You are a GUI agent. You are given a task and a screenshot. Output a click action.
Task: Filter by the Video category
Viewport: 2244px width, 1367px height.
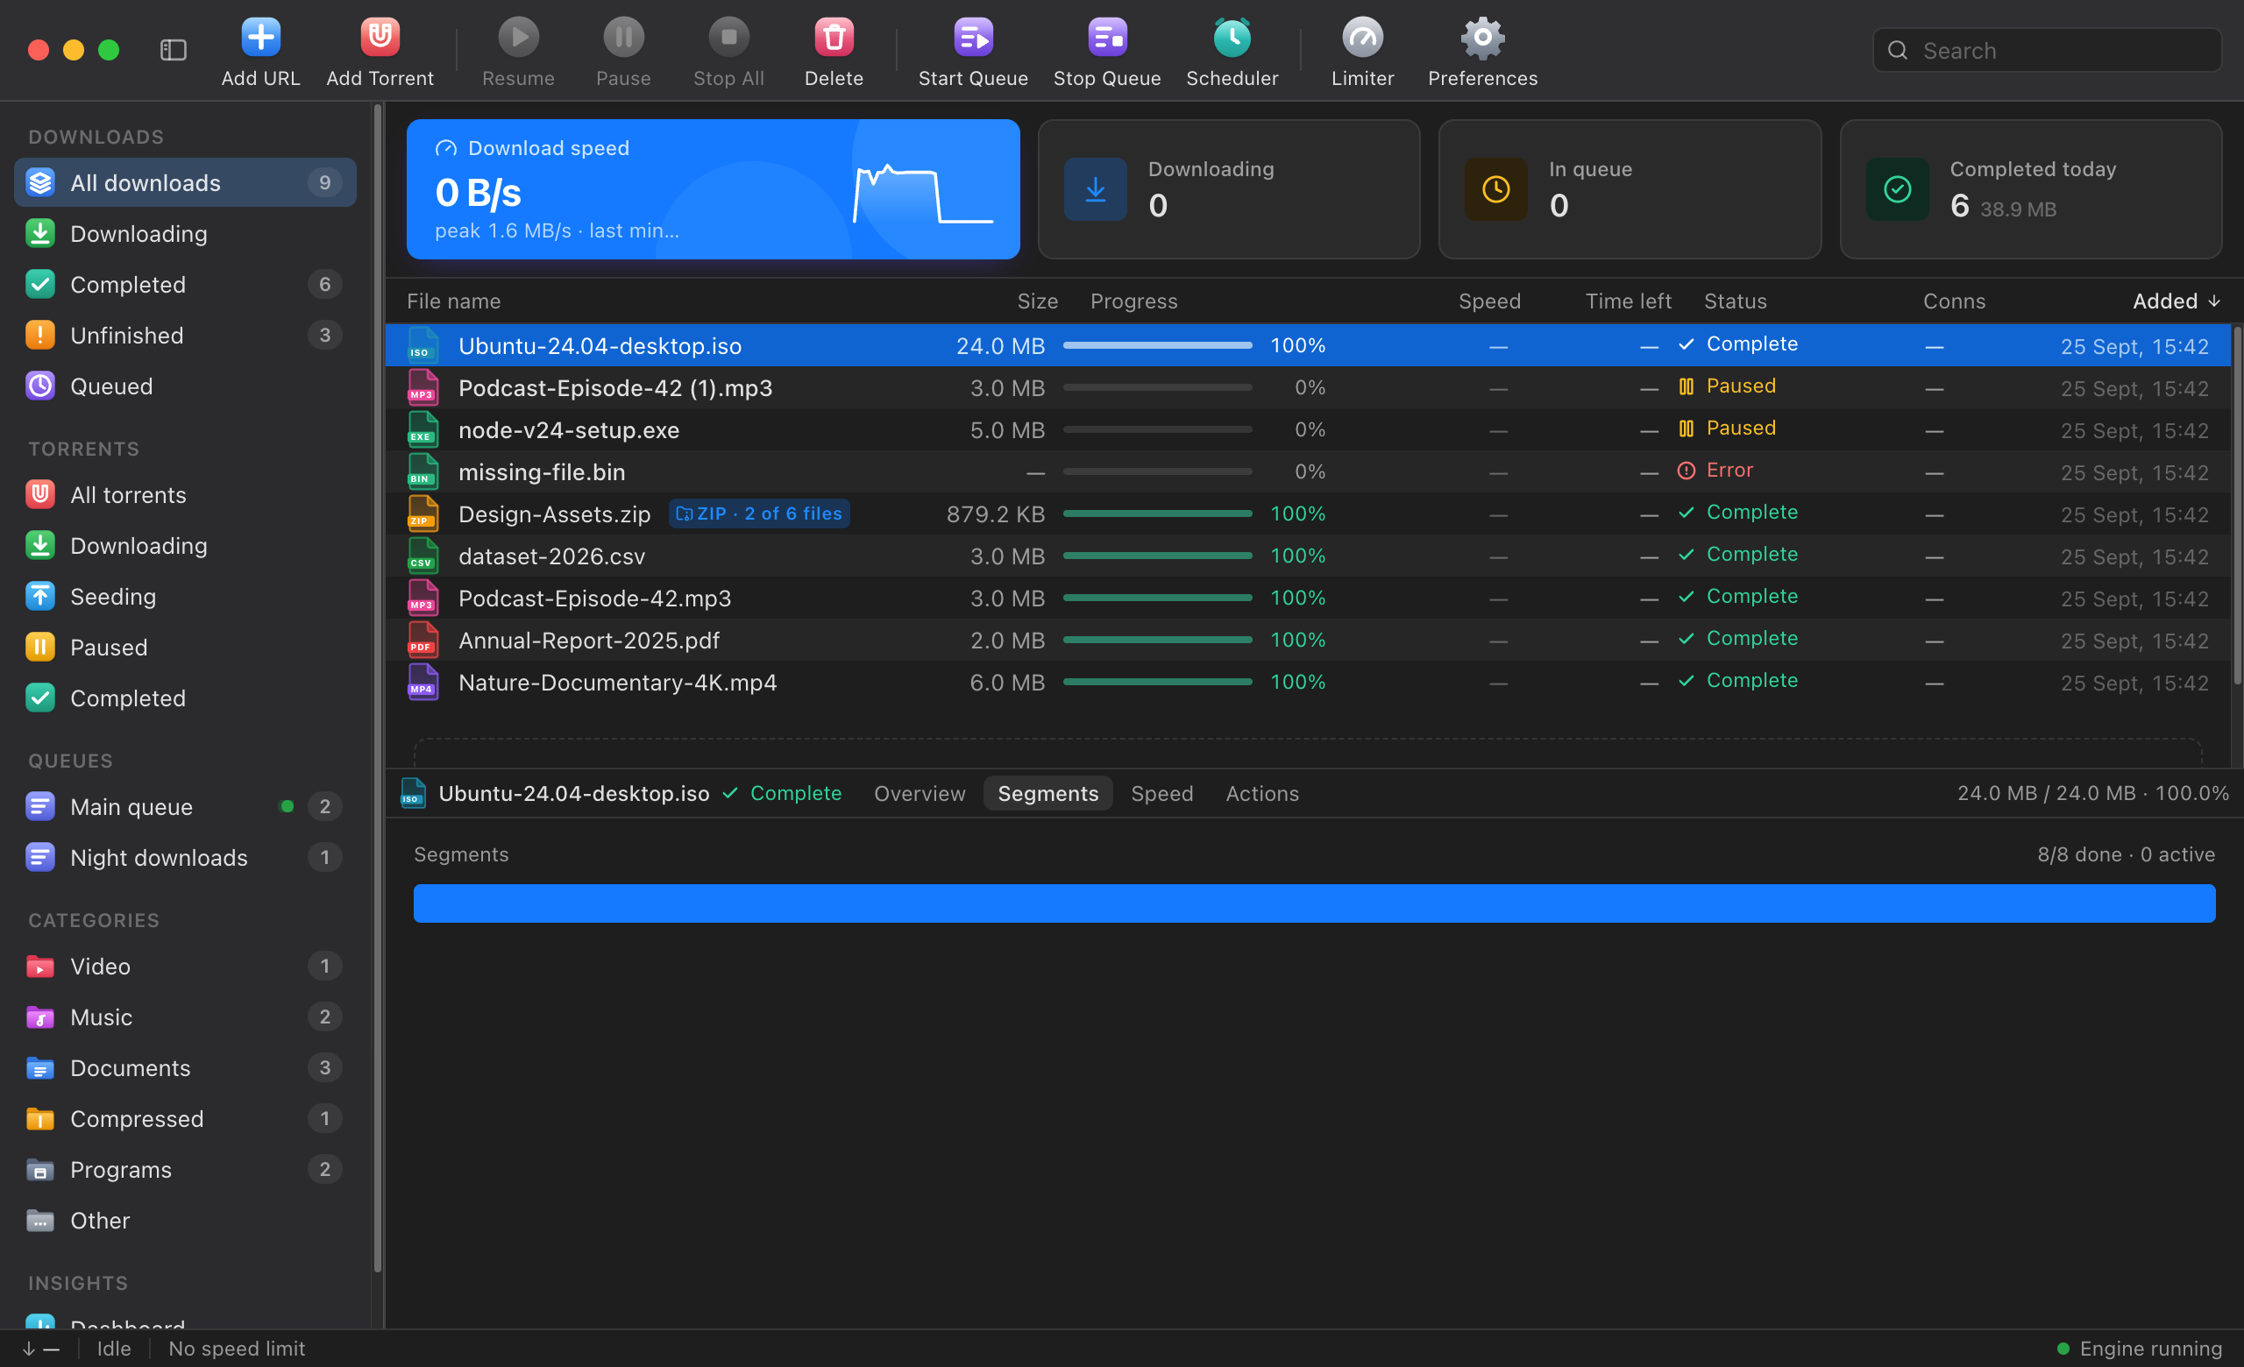point(185,966)
